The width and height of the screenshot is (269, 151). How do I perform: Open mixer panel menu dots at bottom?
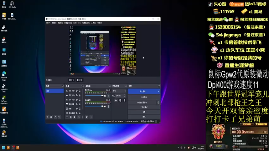click(91, 117)
